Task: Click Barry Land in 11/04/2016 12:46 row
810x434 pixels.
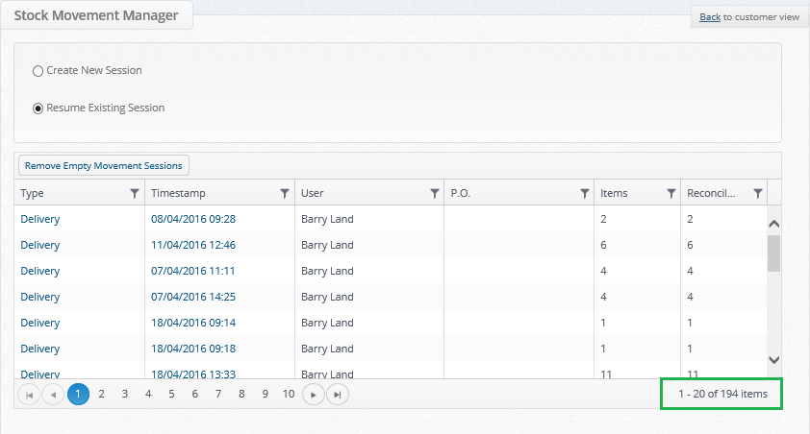Action: pyautogui.click(x=327, y=246)
